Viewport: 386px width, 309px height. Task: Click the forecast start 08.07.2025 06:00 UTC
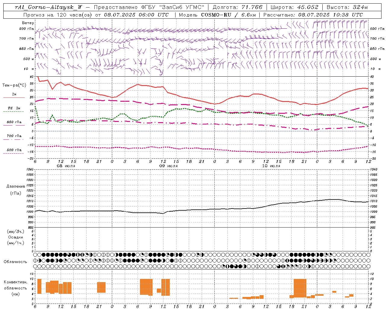pos(136,15)
